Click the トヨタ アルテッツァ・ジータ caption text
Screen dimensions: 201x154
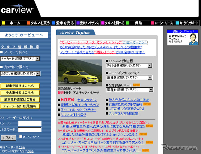(x=82, y=93)
